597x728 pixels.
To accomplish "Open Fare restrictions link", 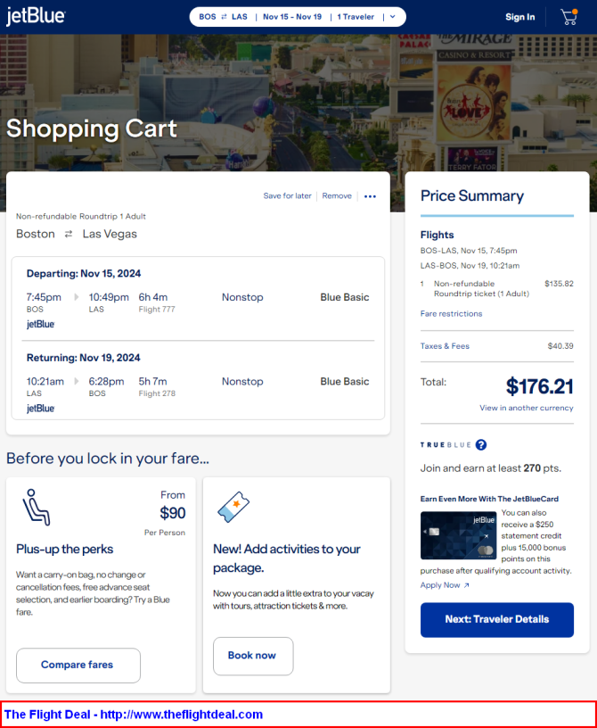I will tap(451, 314).
